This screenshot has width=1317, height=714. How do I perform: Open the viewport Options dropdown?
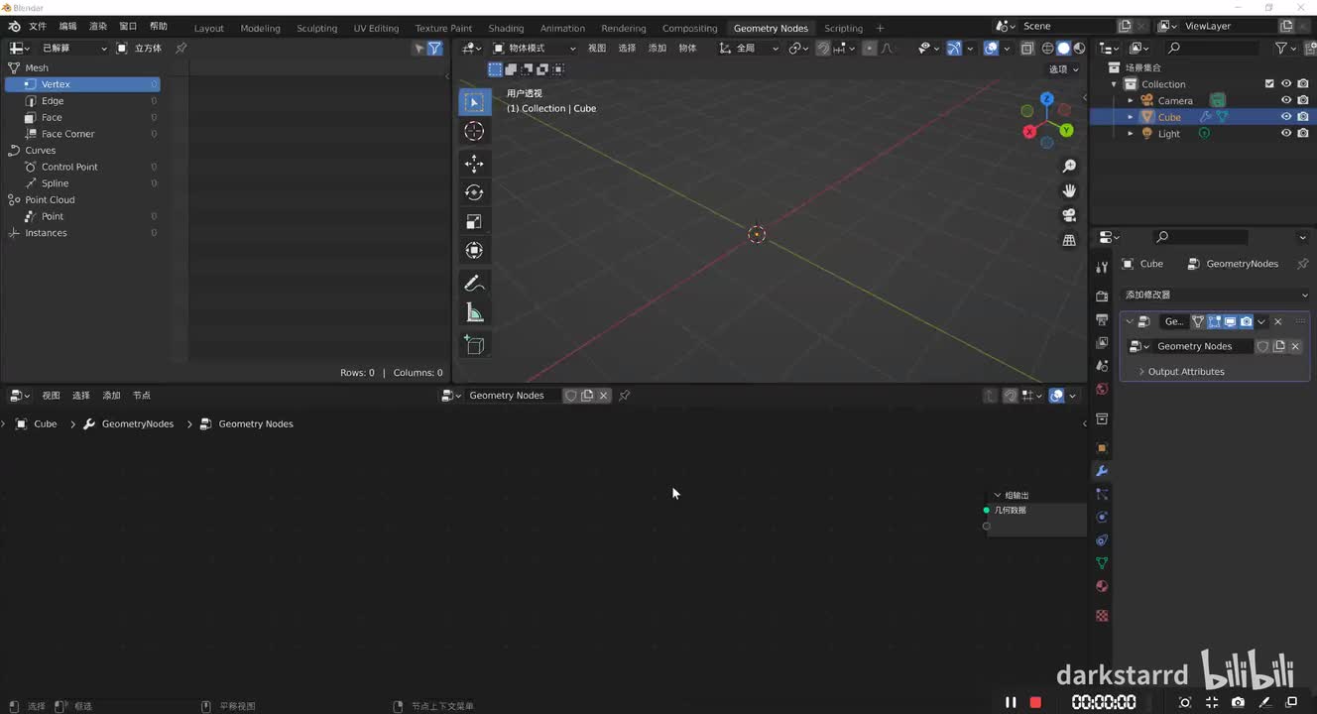(1063, 69)
